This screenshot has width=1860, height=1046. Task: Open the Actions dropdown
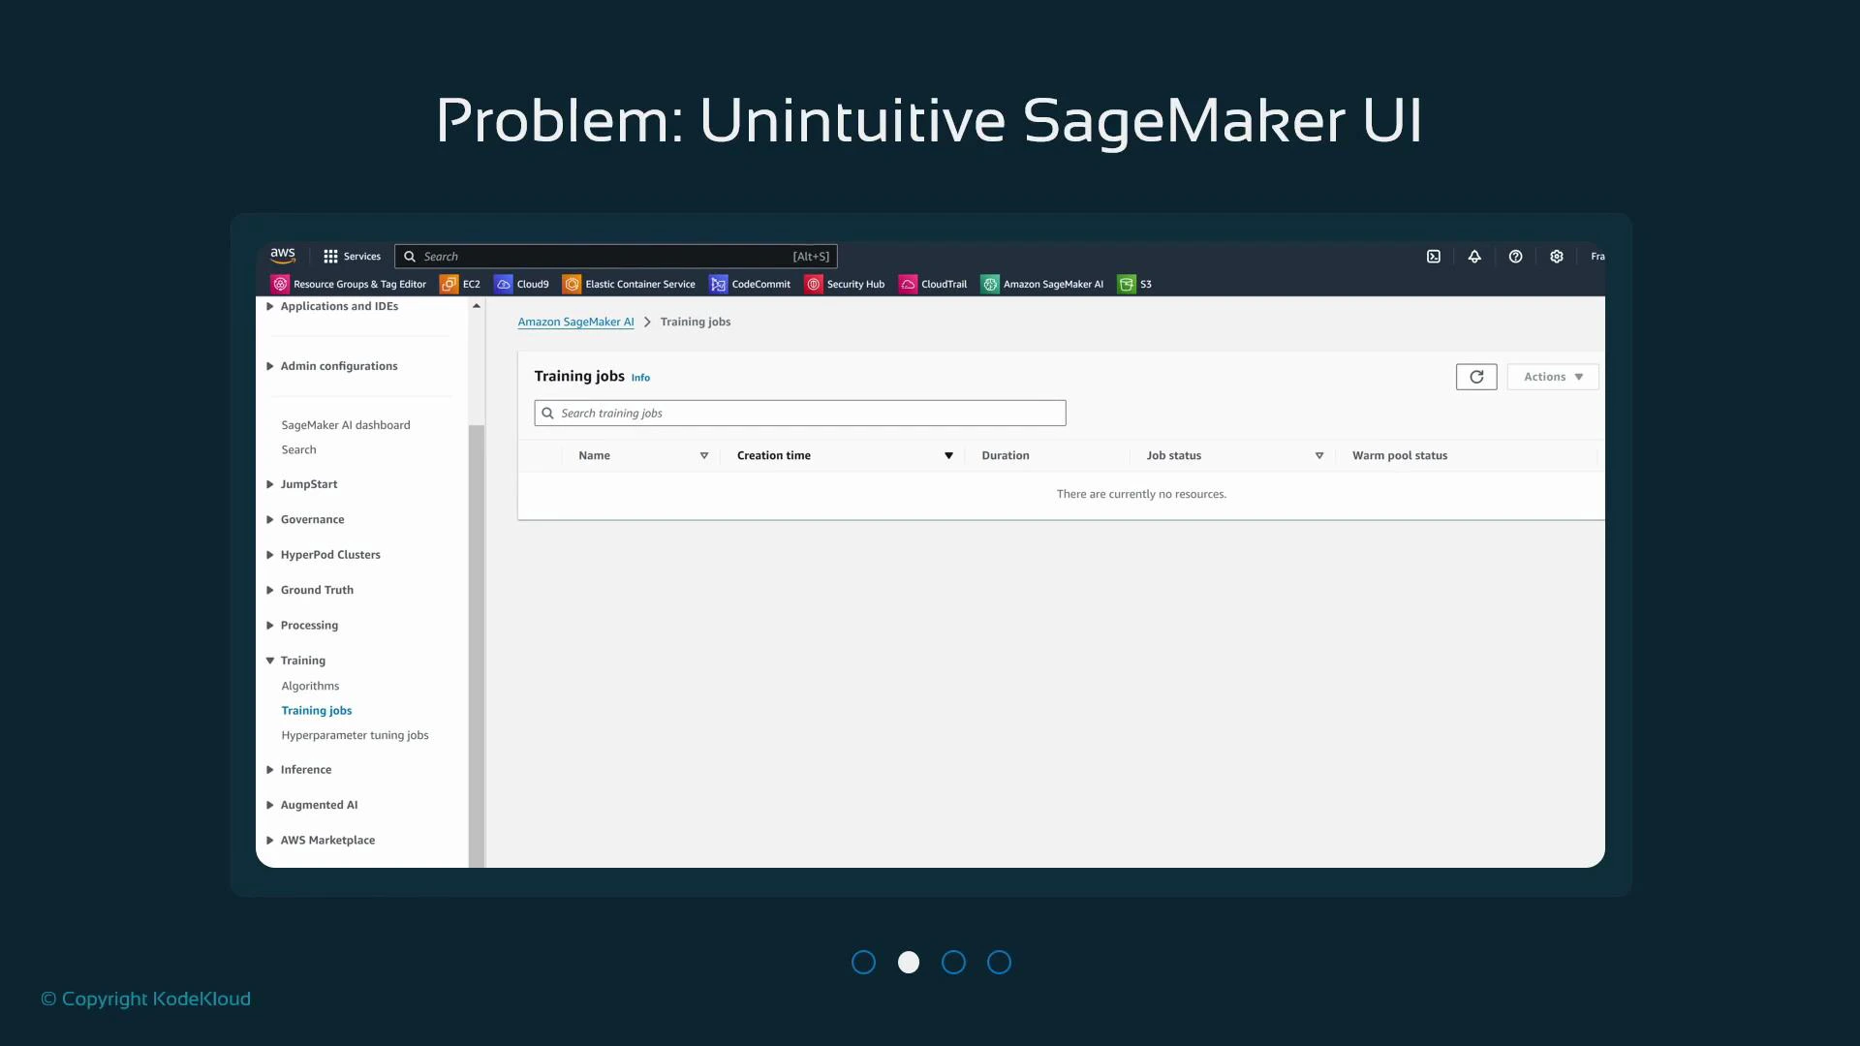pyautogui.click(x=1551, y=376)
